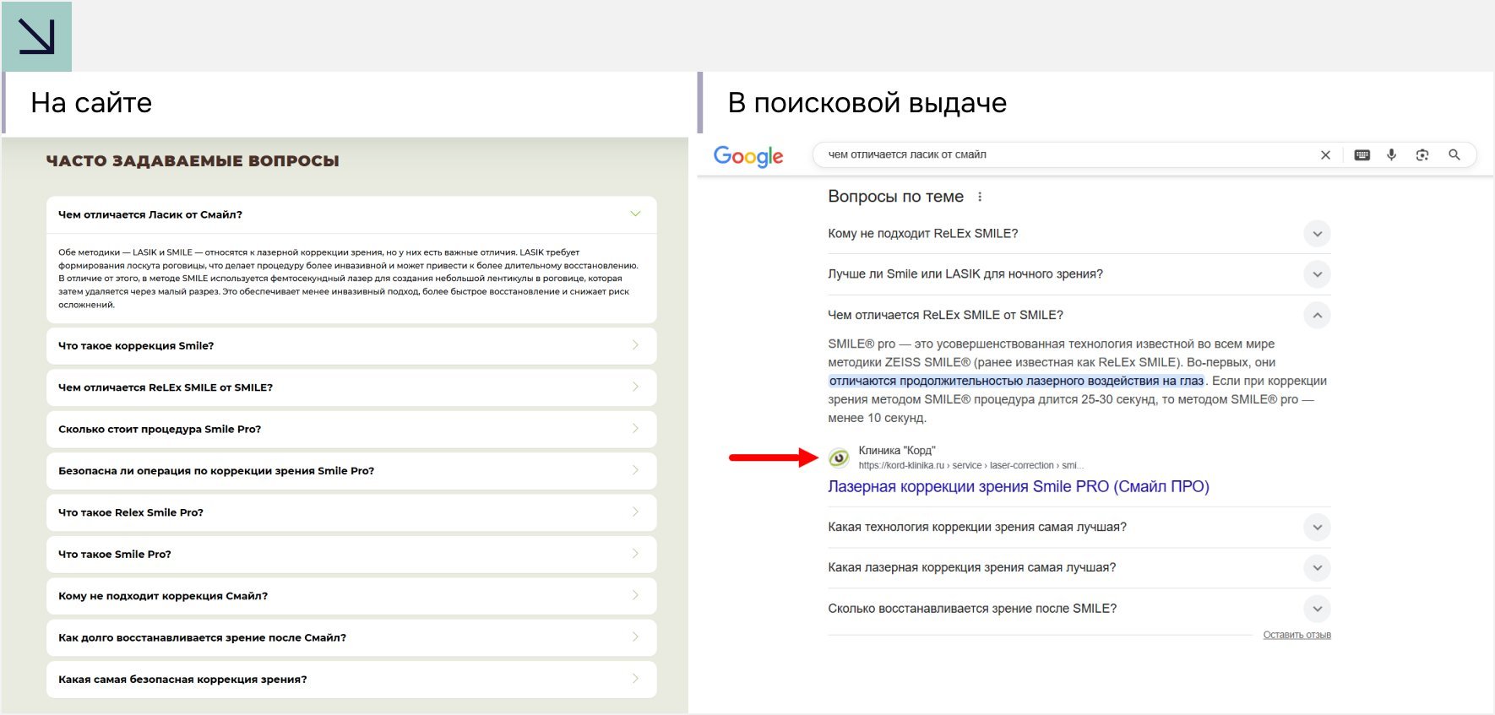Open Google Lens image search
This screenshot has width=1495, height=715.
tap(1422, 154)
